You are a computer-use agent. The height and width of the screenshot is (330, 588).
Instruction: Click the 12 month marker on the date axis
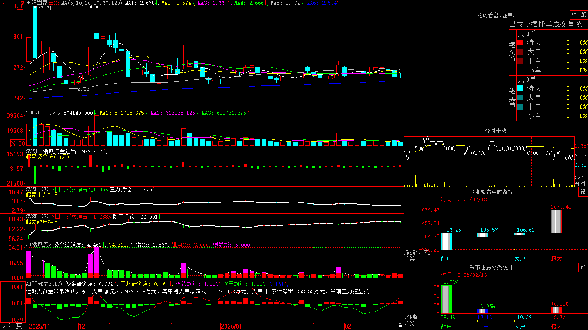82,326
